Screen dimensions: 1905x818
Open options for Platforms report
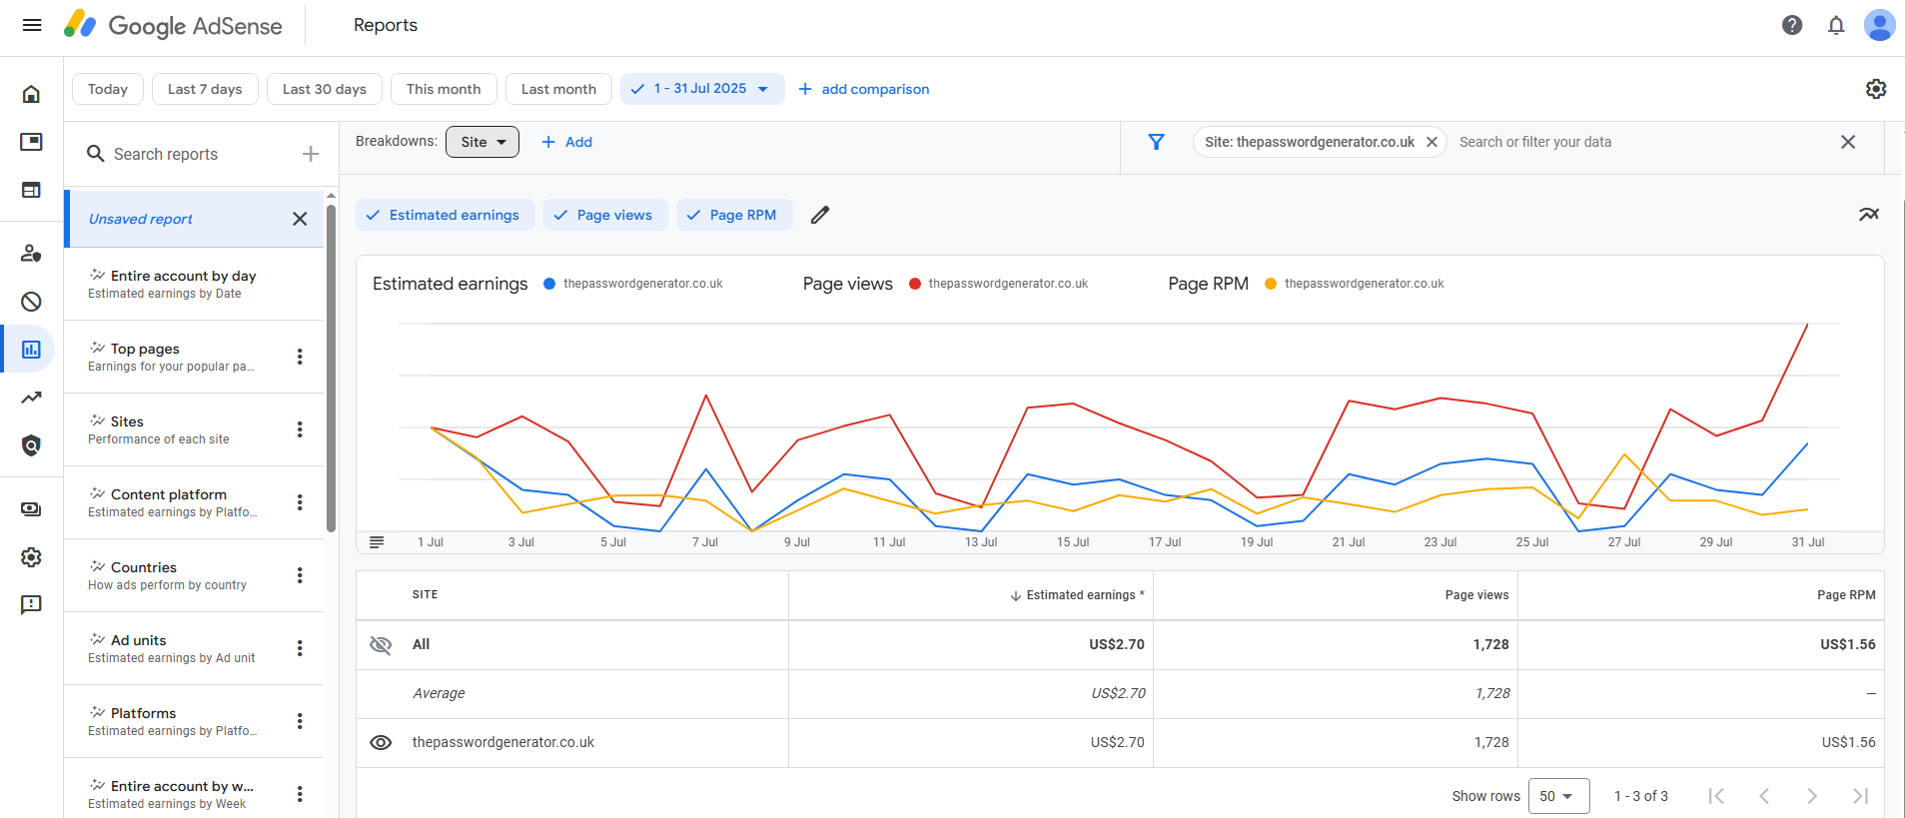click(300, 721)
